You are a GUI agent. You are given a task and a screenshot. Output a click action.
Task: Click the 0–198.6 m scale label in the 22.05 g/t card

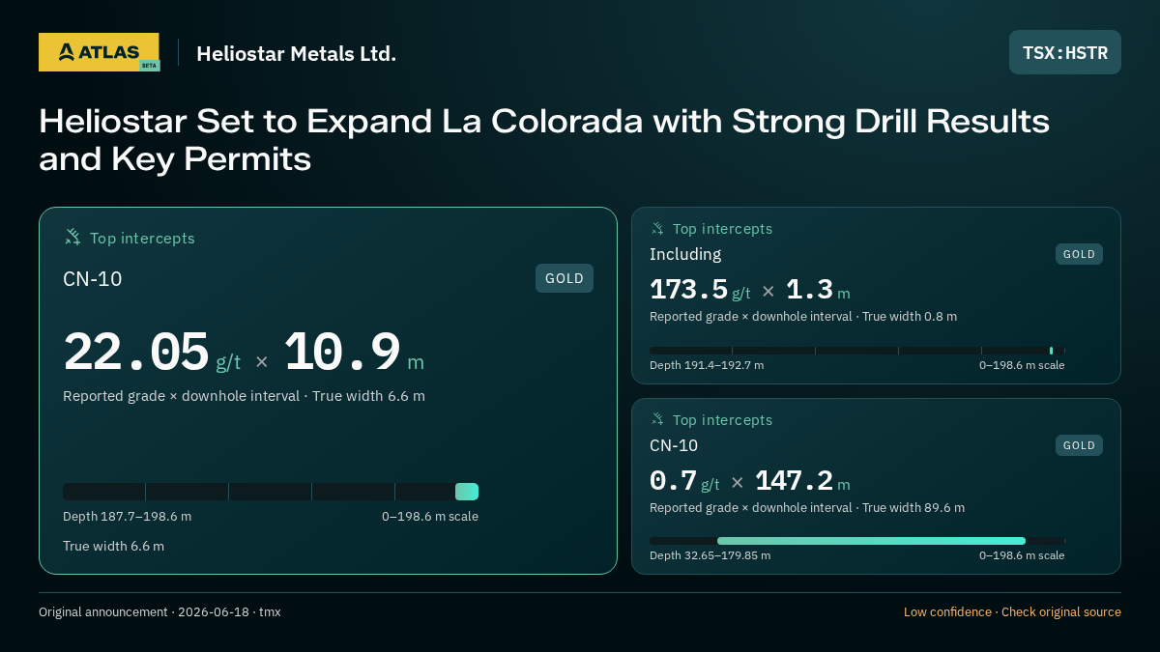[430, 516]
